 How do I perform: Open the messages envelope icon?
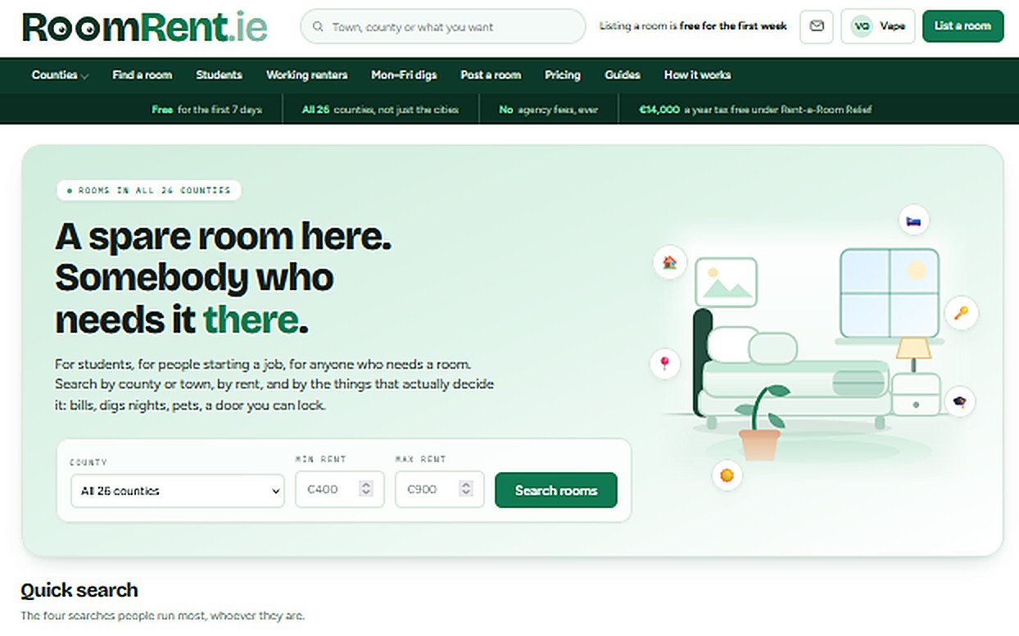pyautogui.click(x=816, y=26)
